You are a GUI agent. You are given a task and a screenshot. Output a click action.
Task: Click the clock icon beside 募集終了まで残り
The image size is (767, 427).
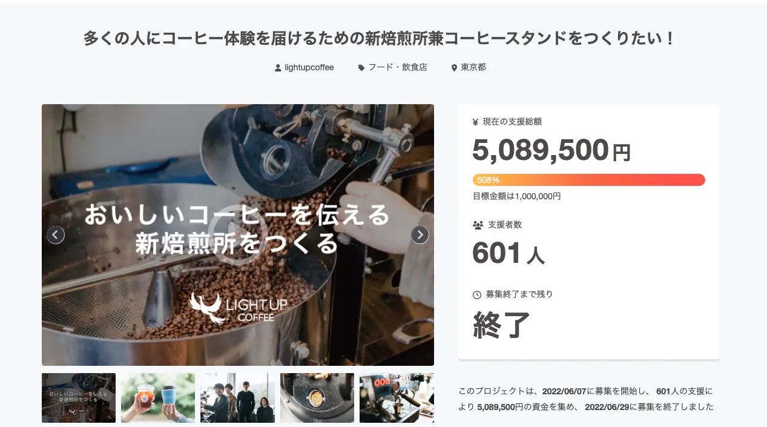click(477, 294)
